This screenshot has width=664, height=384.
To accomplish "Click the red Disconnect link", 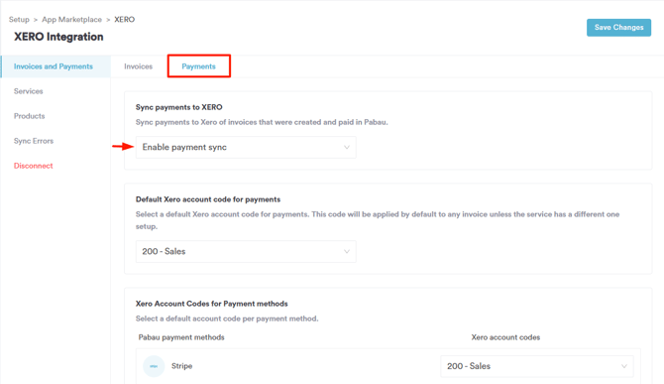I will [x=33, y=166].
